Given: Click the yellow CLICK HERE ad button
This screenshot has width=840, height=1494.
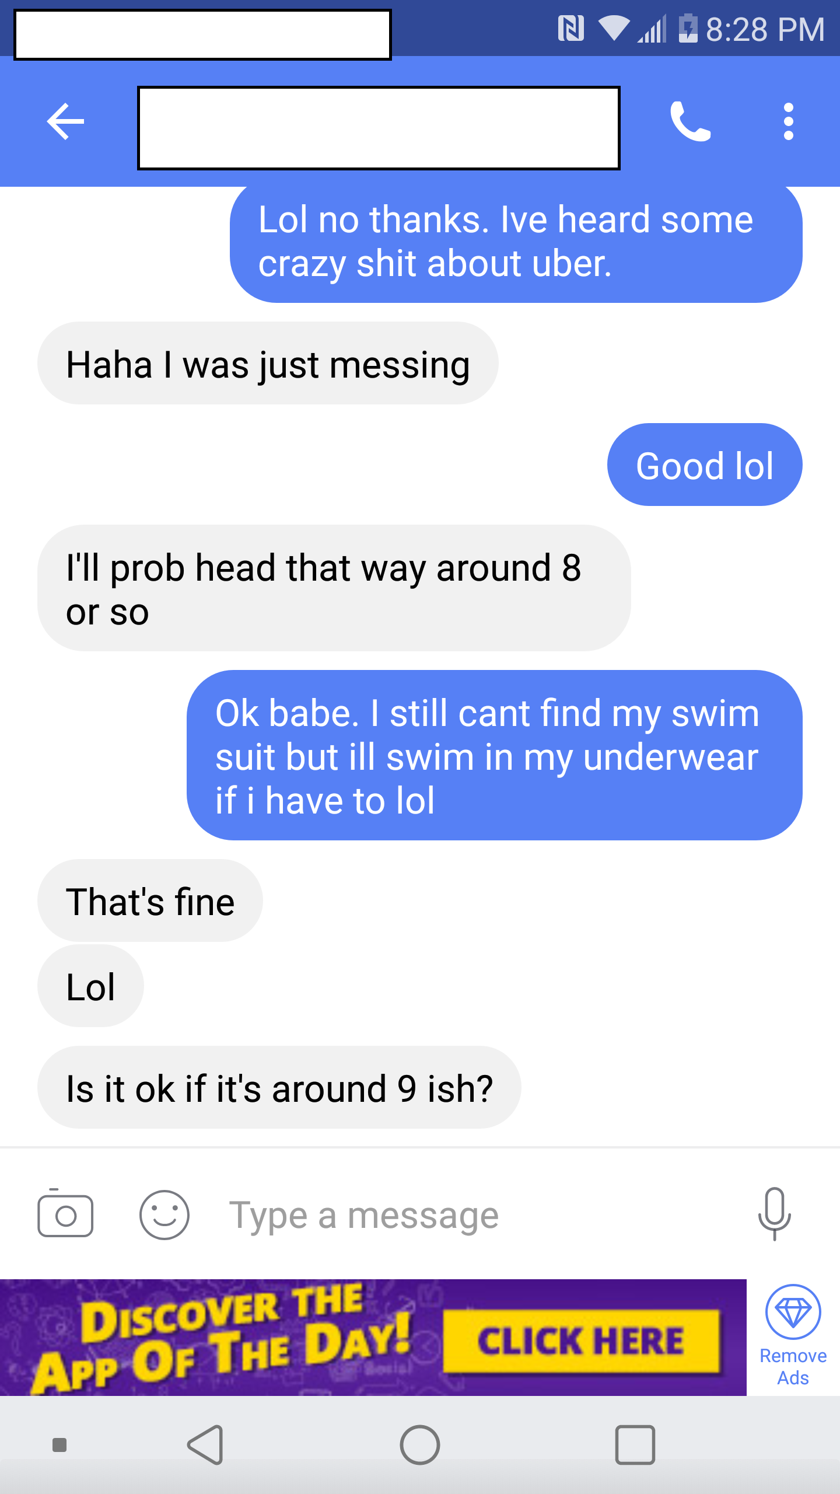Looking at the screenshot, I should point(581,1341).
